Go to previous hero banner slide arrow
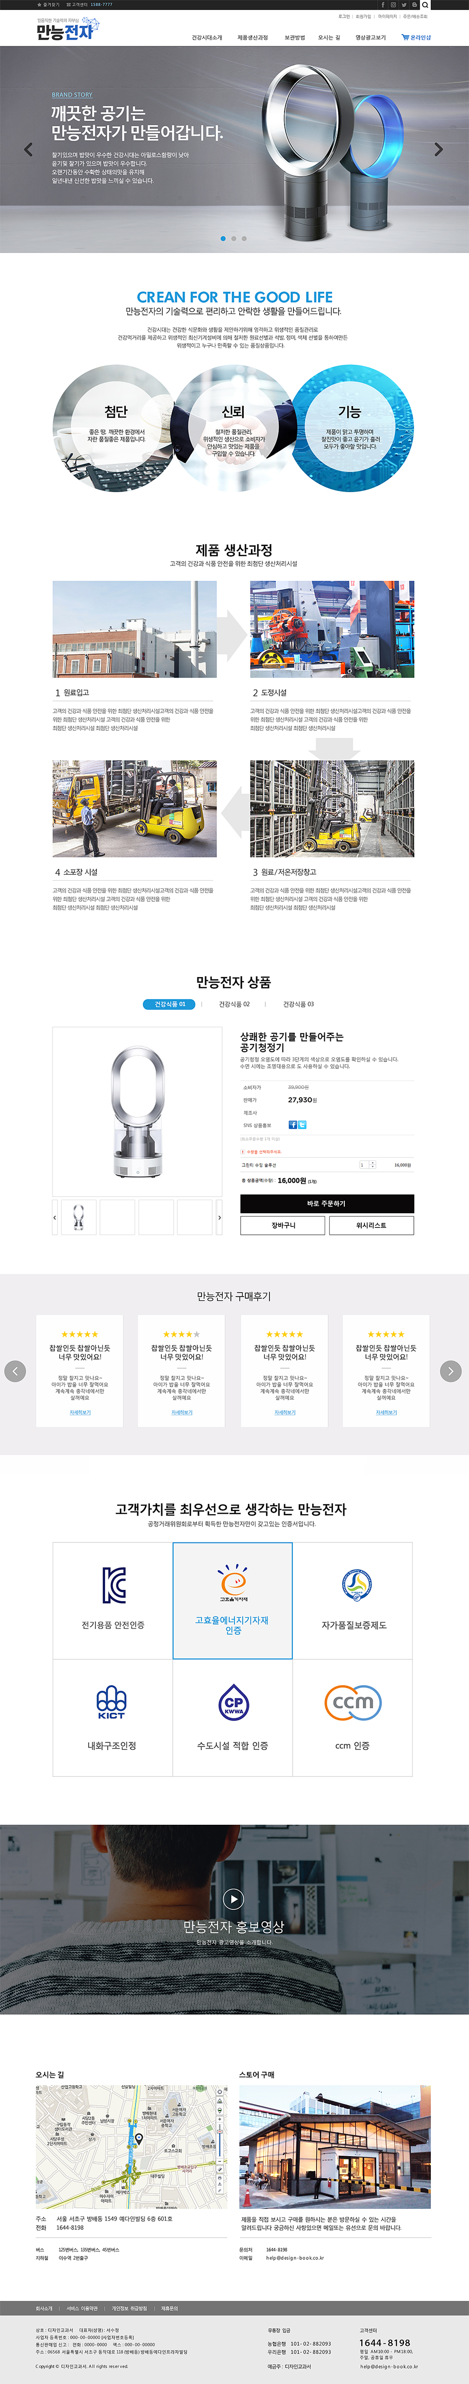 29,149
